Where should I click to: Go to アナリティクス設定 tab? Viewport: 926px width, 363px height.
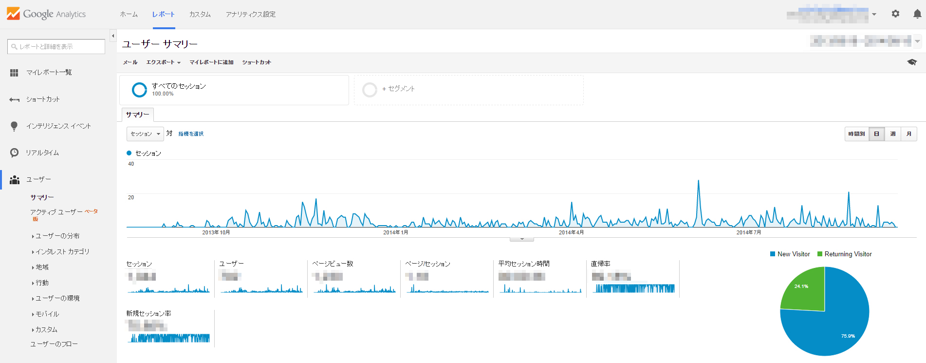click(250, 15)
